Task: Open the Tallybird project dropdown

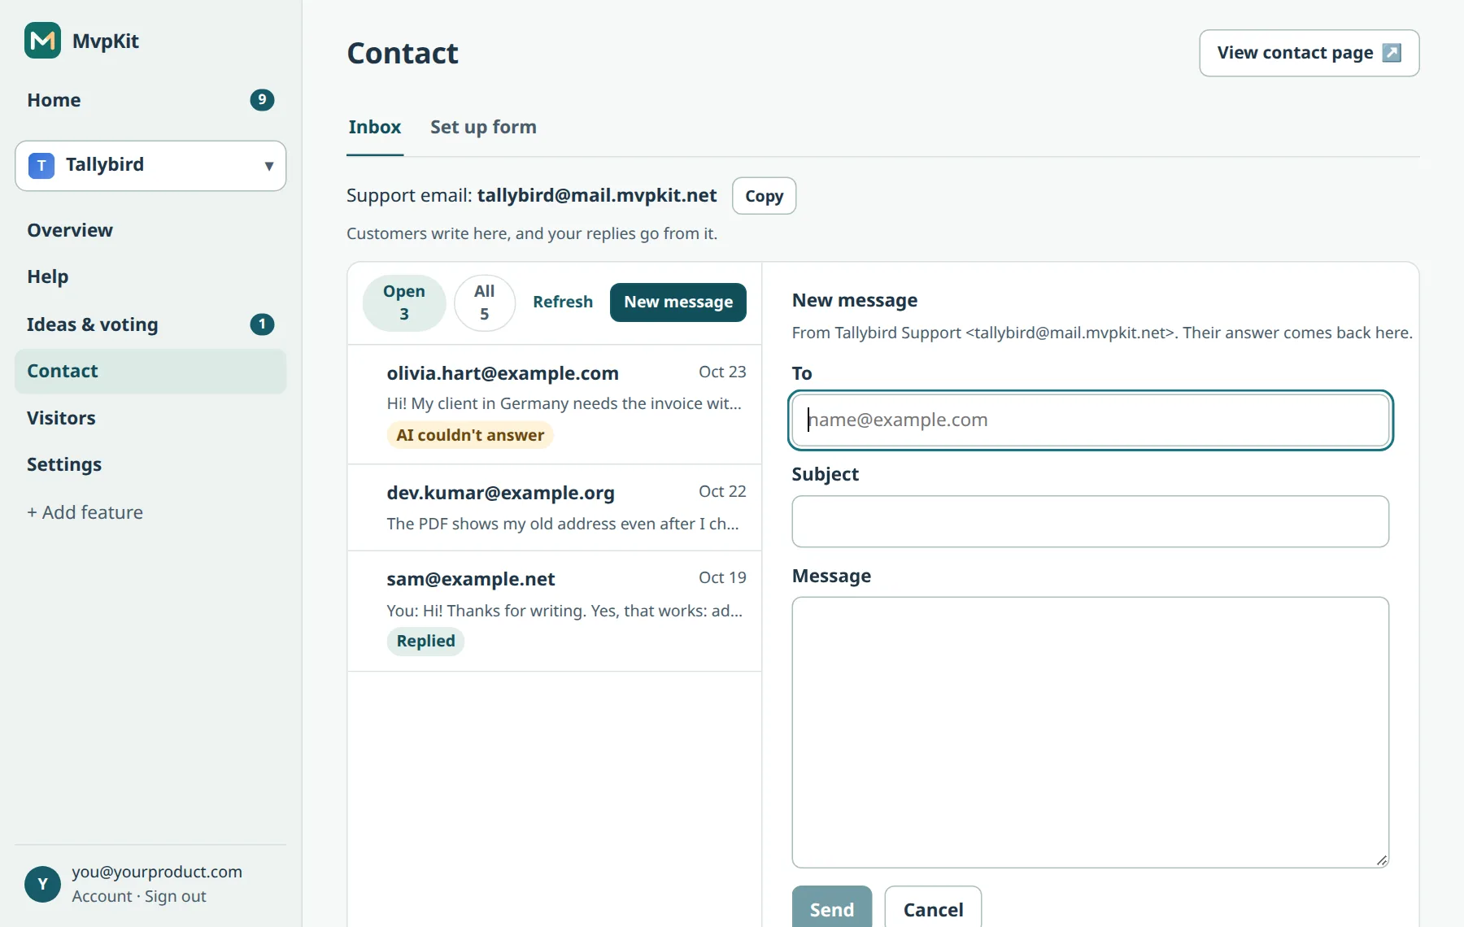Action: [x=150, y=166]
